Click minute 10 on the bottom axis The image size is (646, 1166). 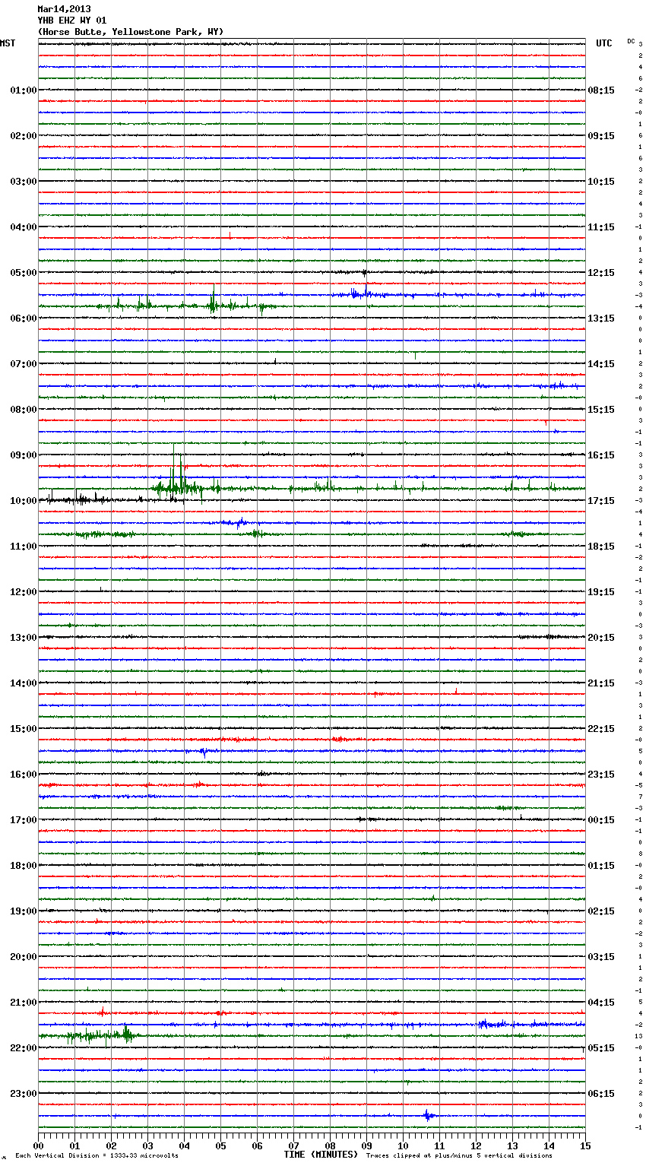(x=403, y=1145)
